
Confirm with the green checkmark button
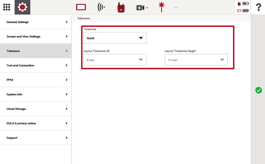[x=258, y=90]
